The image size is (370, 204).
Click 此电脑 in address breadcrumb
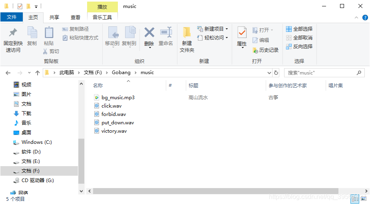coord(67,73)
